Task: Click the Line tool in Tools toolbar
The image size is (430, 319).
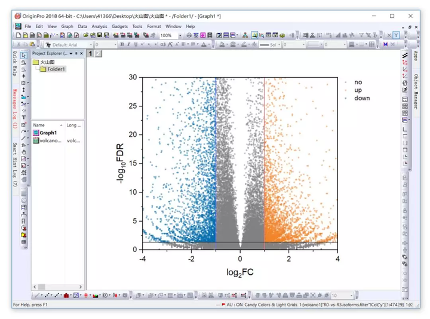Action: [24, 138]
